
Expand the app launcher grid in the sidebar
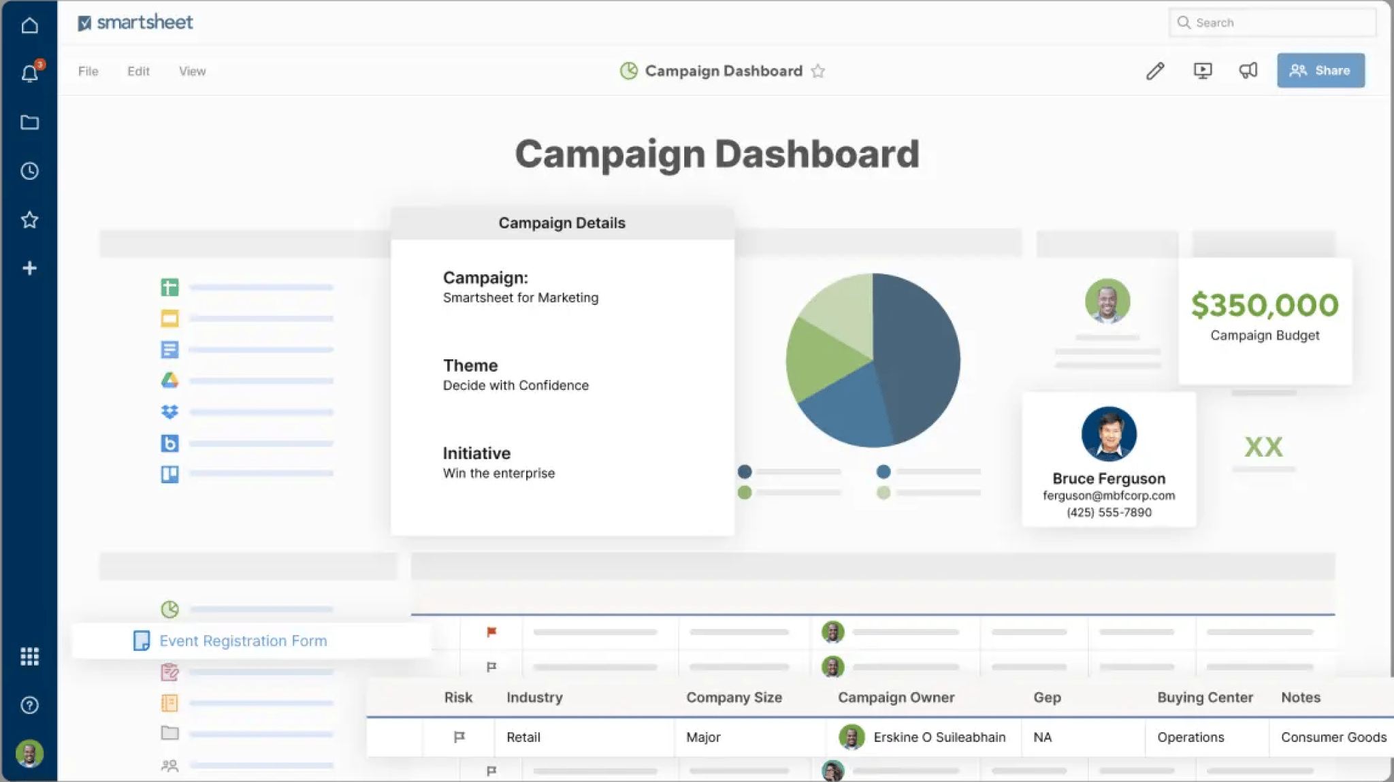[30, 656]
